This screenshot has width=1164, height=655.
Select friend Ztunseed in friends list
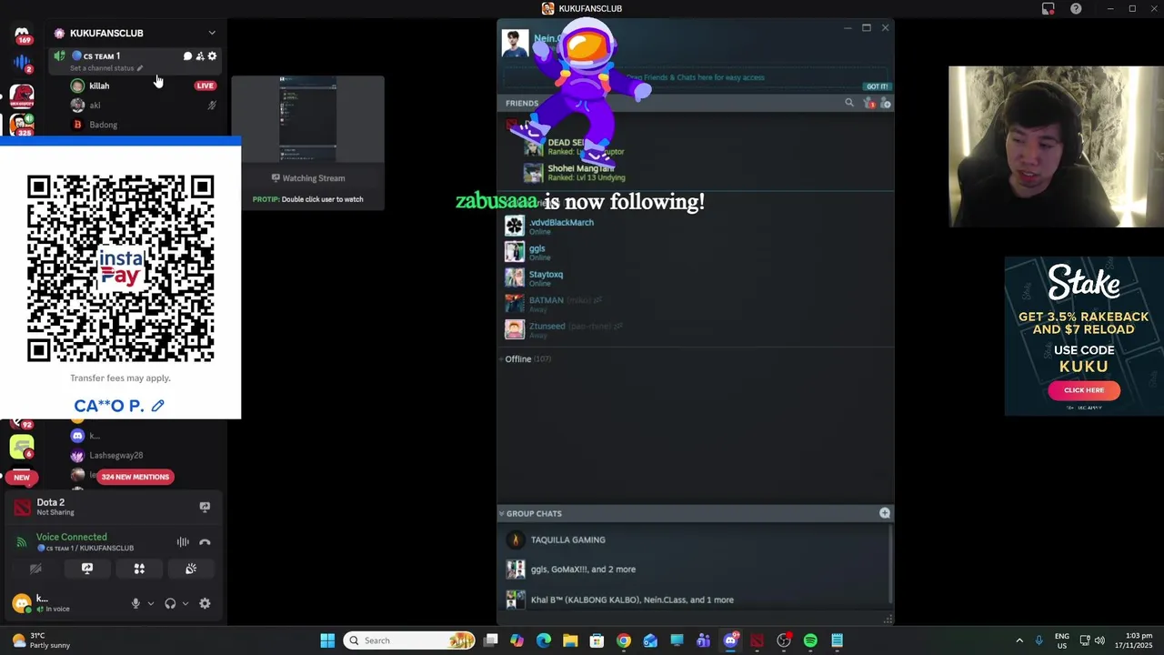coord(547,326)
